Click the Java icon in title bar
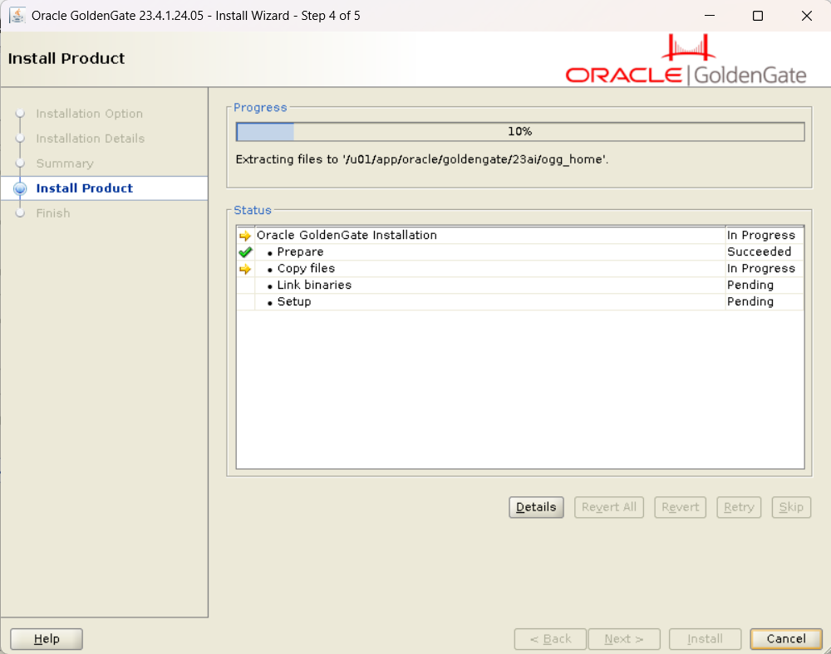 pos(17,16)
